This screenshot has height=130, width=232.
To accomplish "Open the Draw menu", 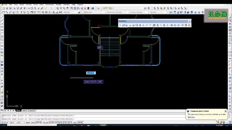I will (x=41, y=5).
